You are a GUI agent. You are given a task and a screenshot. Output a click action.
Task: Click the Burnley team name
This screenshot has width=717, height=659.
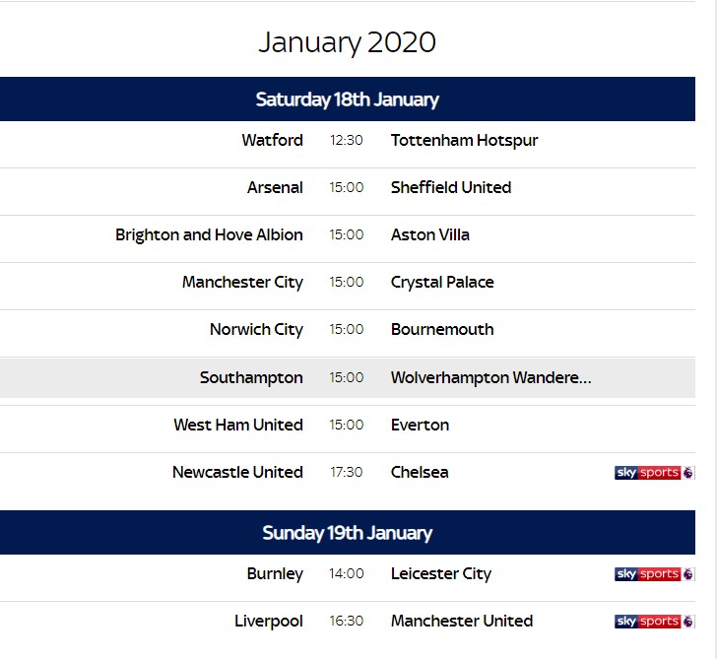click(x=275, y=574)
